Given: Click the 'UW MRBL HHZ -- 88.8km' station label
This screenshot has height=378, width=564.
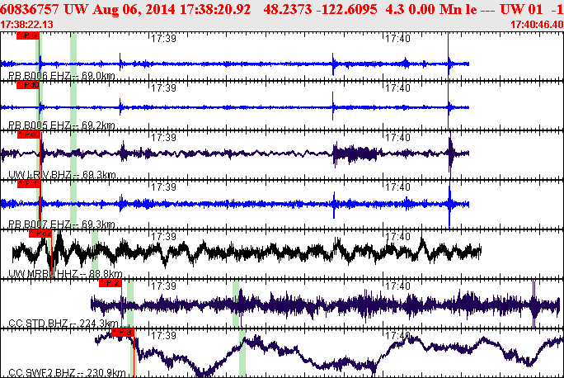Looking at the screenshot, I should (65, 274).
